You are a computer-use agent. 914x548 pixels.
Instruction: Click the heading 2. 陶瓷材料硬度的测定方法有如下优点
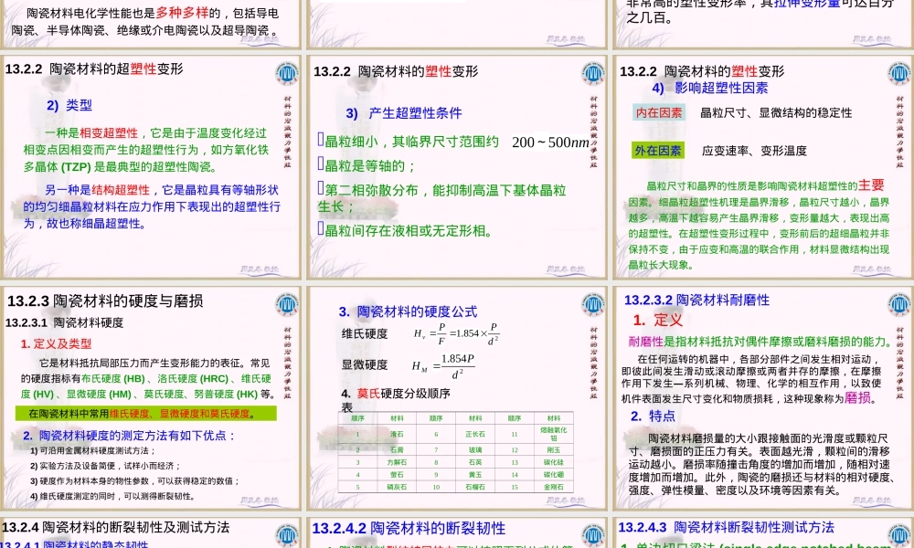(x=130, y=436)
